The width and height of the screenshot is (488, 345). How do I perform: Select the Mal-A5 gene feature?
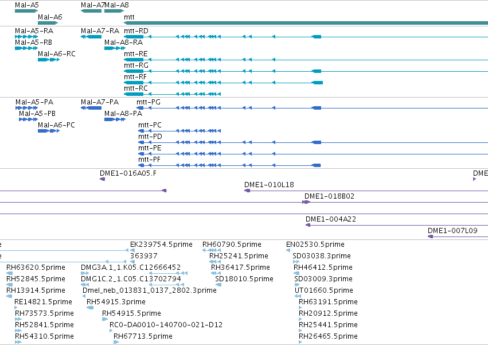tap(26, 11)
